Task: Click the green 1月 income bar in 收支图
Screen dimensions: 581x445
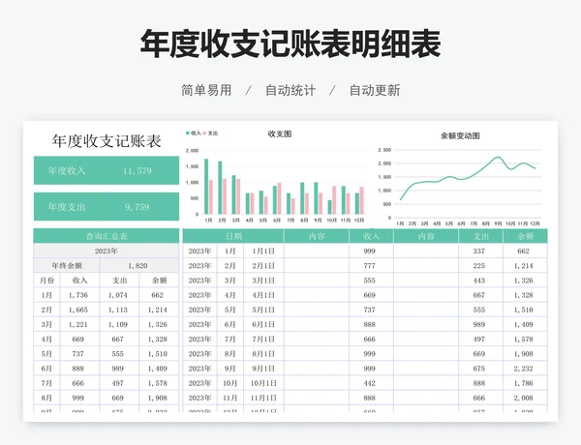Action: tap(206, 187)
